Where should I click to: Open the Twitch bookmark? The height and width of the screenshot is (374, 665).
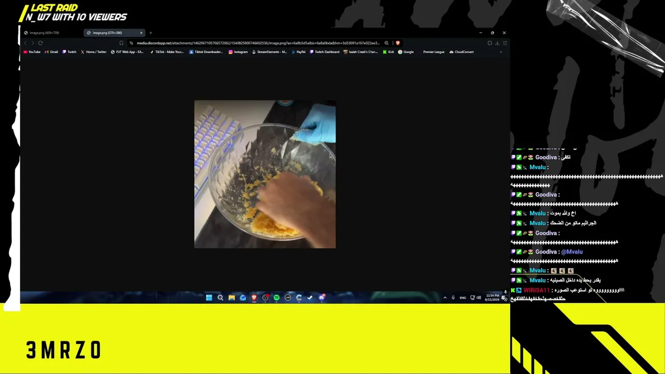[69, 52]
